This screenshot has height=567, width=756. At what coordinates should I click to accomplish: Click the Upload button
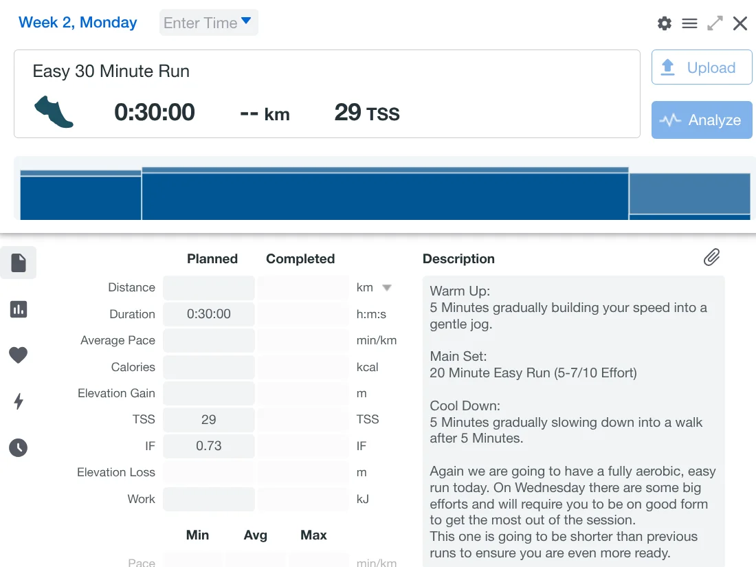coord(702,67)
